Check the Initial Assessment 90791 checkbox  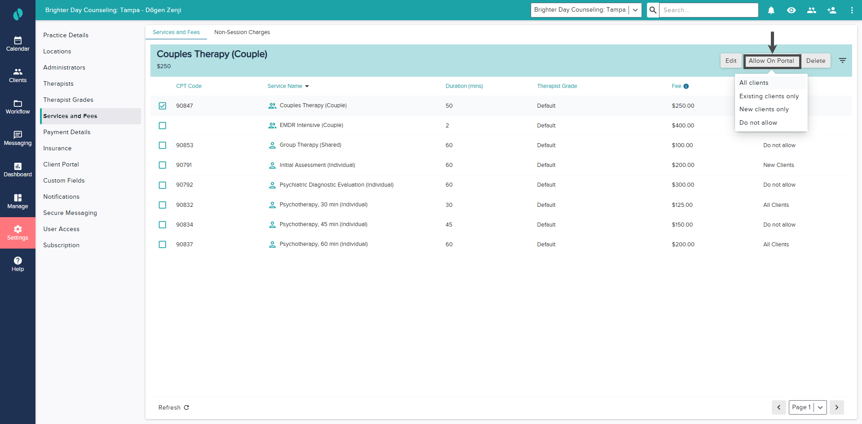coord(163,165)
